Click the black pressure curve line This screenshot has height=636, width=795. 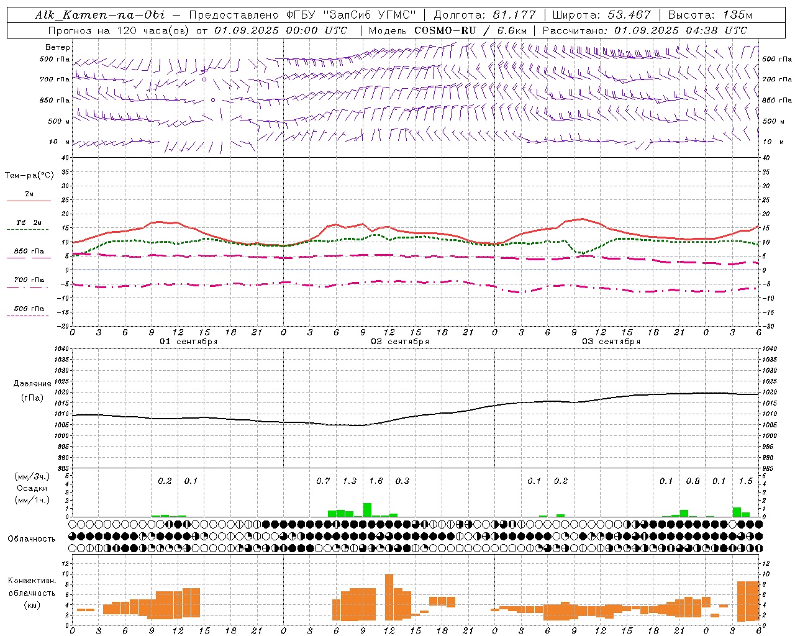click(x=416, y=417)
